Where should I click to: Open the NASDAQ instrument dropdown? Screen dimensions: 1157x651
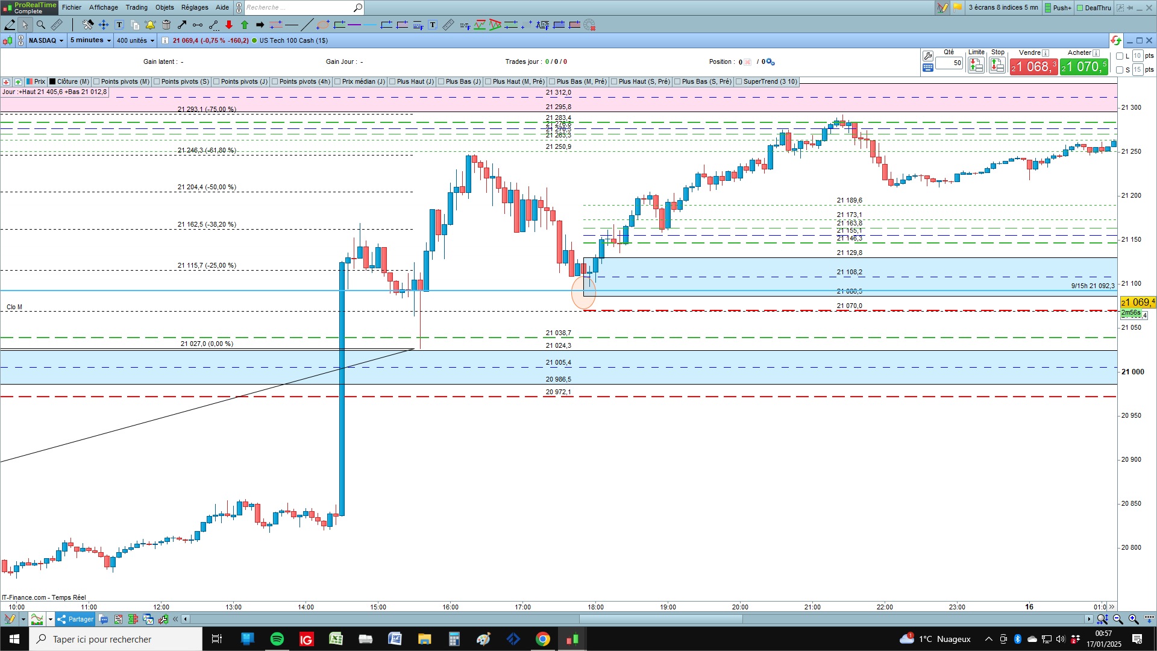coord(46,40)
